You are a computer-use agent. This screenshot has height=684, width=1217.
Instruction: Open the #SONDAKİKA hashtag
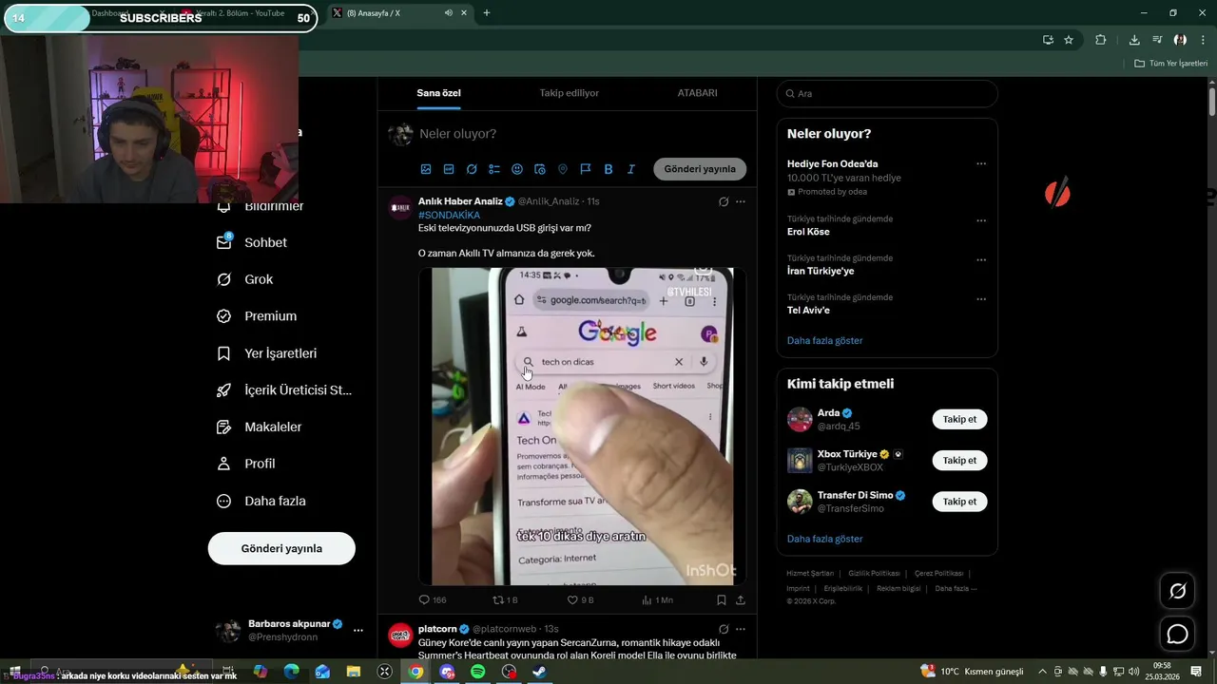point(449,215)
